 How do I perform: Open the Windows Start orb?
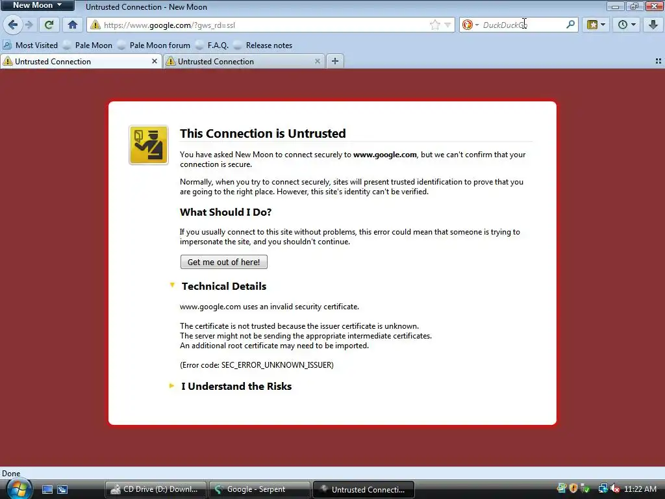(x=18, y=489)
